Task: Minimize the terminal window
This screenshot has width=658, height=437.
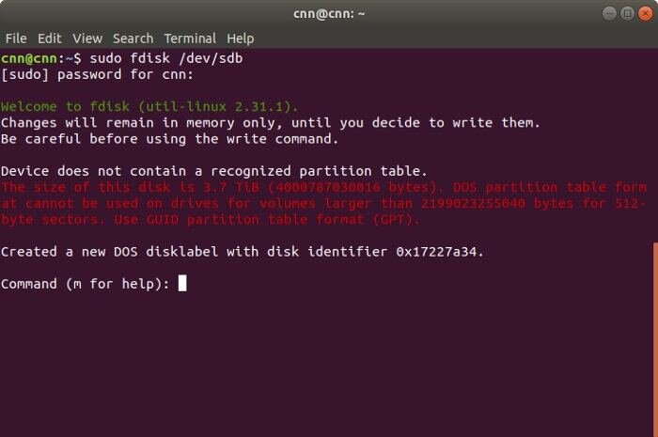Action: (609, 13)
